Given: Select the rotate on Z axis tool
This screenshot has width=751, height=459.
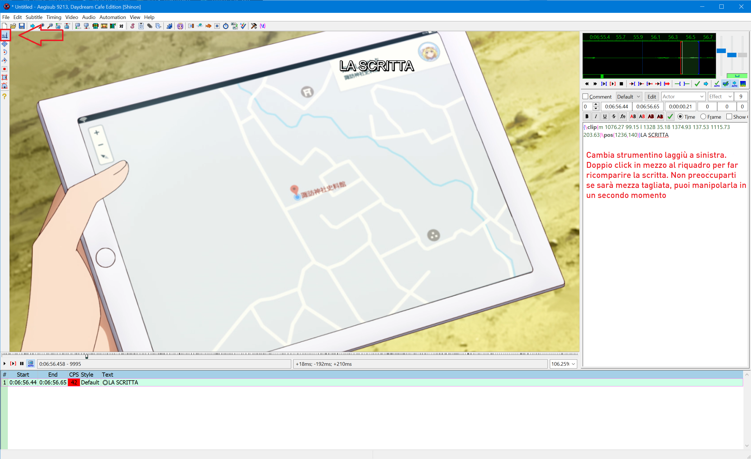Looking at the screenshot, I should click(x=4, y=52).
